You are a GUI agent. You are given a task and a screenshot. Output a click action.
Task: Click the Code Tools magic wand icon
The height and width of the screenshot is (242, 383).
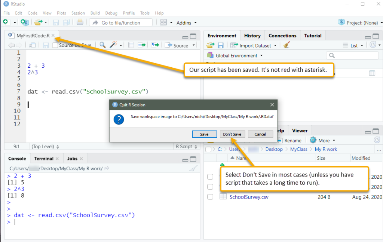click(113, 45)
